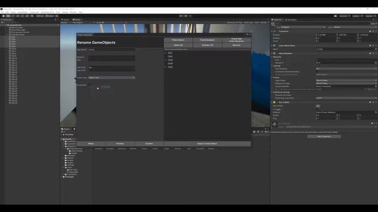
Task: Toggle the Pivot/Center handle mode
Action: pyautogui.click(x=40, y=16)
